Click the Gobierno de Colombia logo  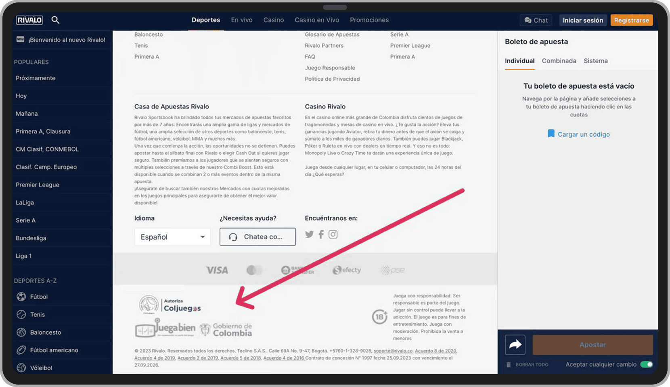coord(226,329)
